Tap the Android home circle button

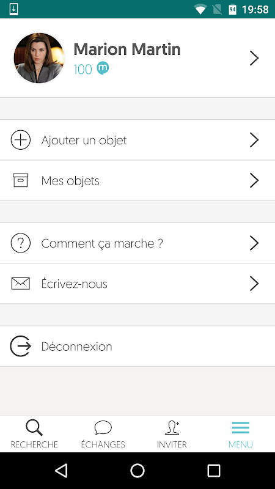coord(137,471)
